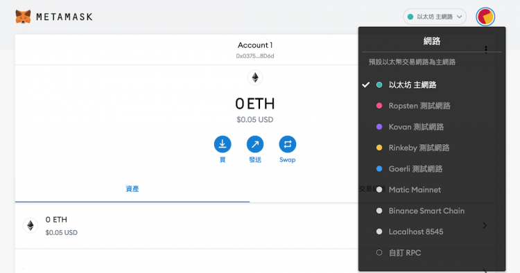Click the 發送 (Send) arrow icon

(x=255, y=144)
